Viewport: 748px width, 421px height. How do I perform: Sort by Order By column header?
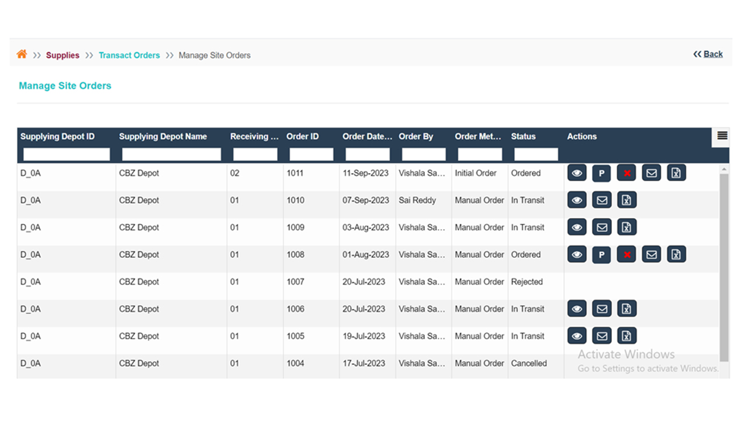click(416, 136)
